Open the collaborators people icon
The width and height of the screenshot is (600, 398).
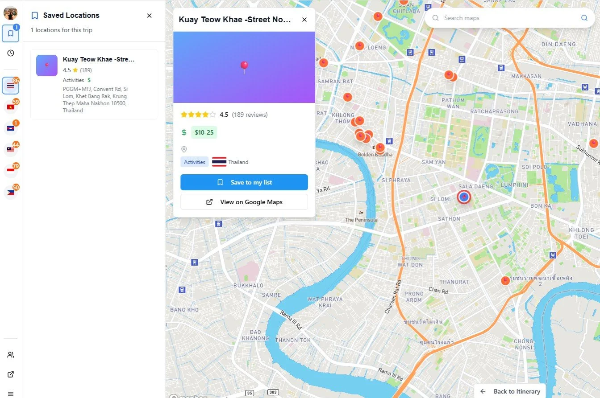coord(11,355)
